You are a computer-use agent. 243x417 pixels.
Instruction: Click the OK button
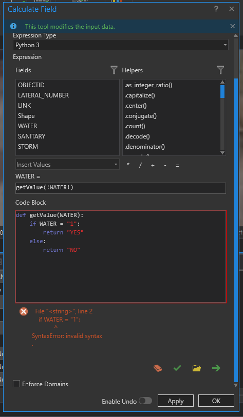216,401
